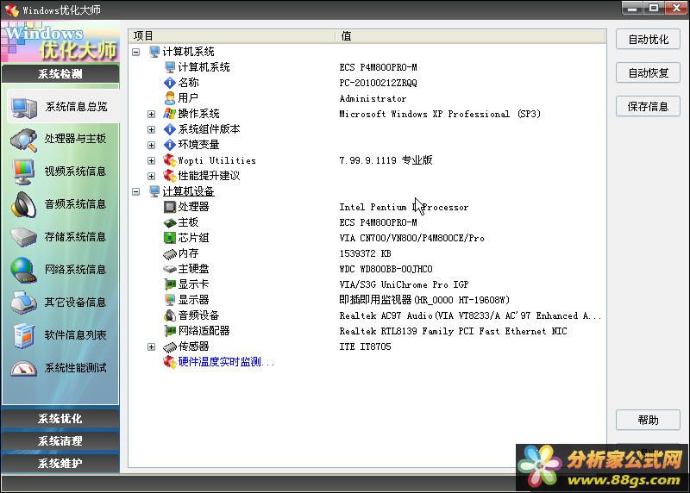
Task: Open 软件信息列表 document icon
Action: [24, 335]
